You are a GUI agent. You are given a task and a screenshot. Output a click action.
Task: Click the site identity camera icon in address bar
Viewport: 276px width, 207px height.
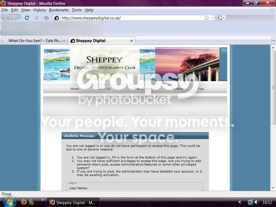point(57,18)
